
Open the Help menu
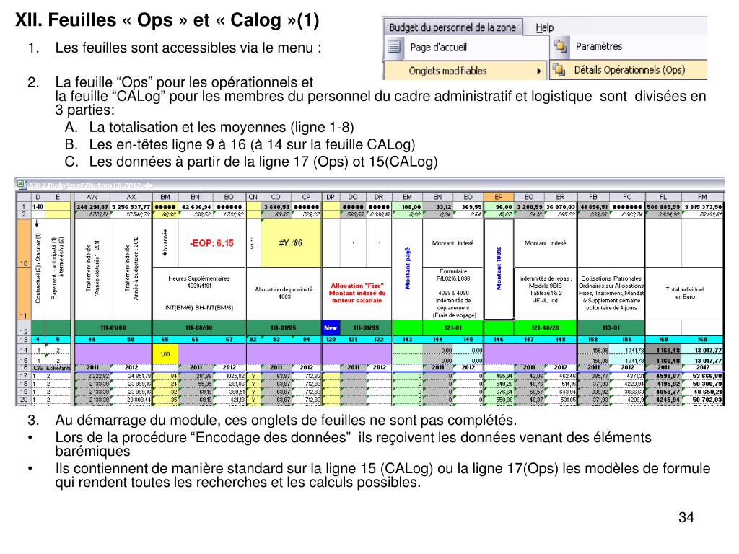coord(544,28)
